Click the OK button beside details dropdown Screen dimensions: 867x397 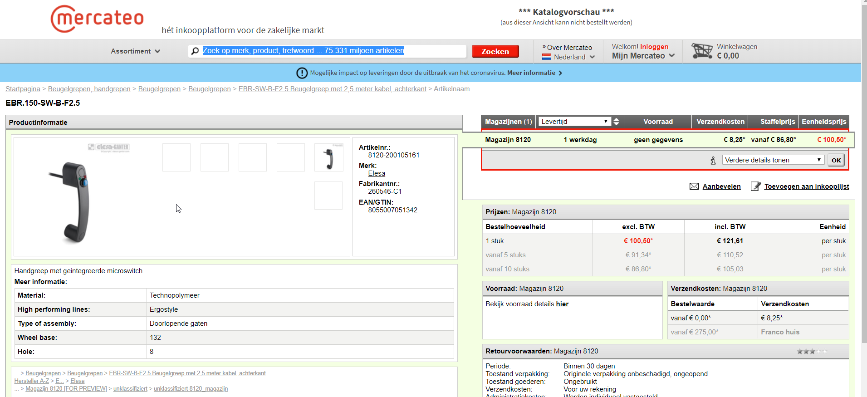pyautogui.click(x=836, y=160)
